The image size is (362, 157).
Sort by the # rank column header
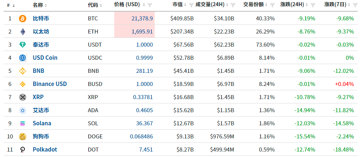11,5
